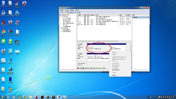176x99 pixels.
Task: Open the Actions pane Disk Management dropdown arrow
Action: 148,17
